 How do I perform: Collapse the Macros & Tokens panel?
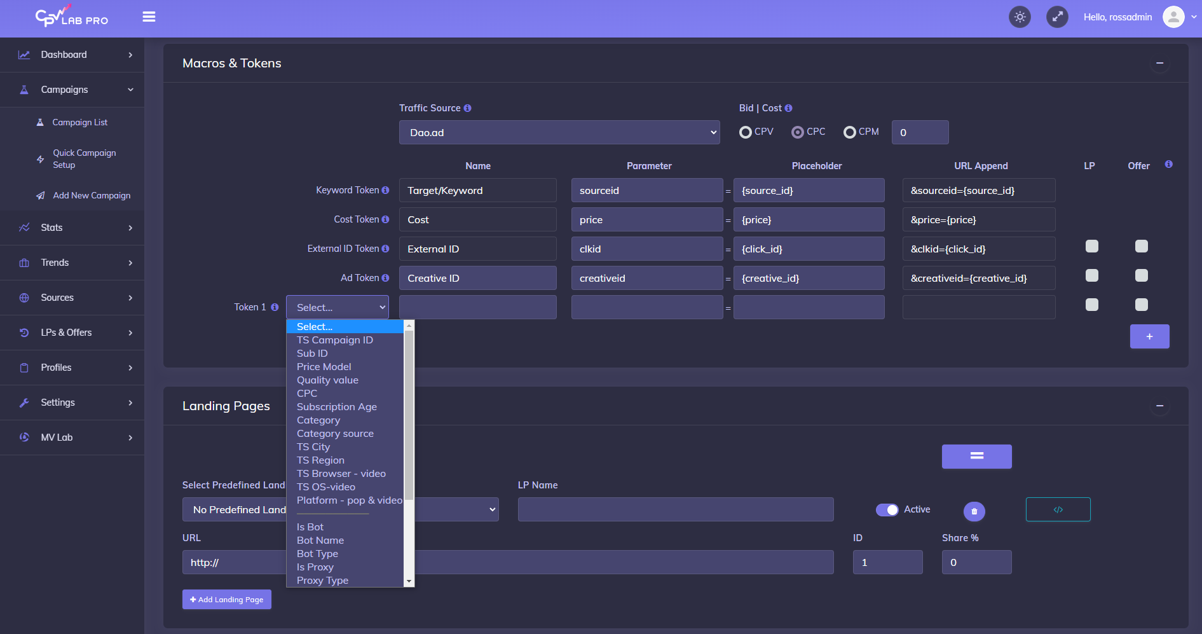click(x=1159, y=63)
